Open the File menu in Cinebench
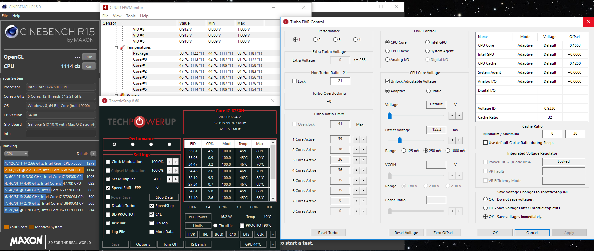This screenshot has height=251, width=594. coord(5,16)
